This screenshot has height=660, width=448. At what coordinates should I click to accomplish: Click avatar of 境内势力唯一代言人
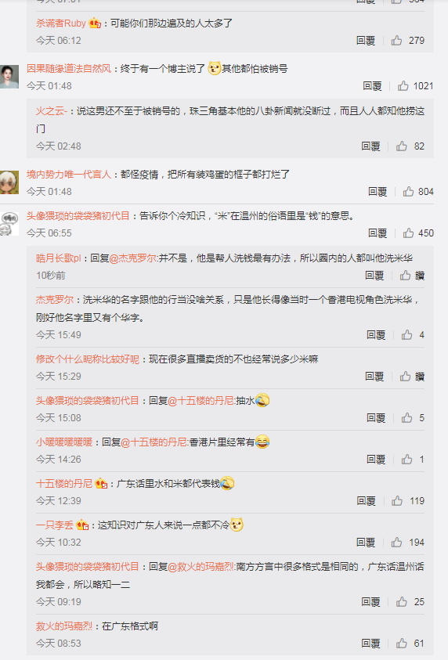(9, 182)
